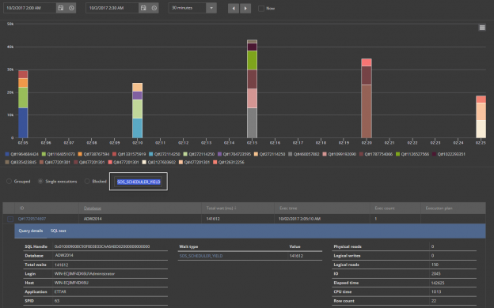
Task: Toggle olive green legend series Q#1126527566
Action: 412,154
